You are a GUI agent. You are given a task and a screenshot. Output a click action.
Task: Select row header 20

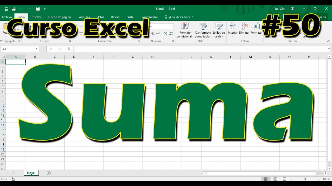[3, 154]
